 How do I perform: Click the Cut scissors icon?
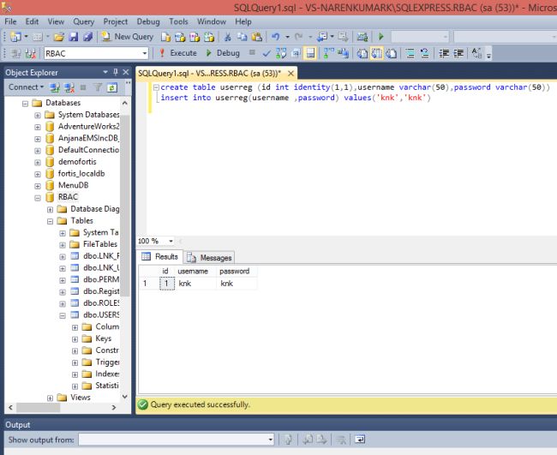228,37
